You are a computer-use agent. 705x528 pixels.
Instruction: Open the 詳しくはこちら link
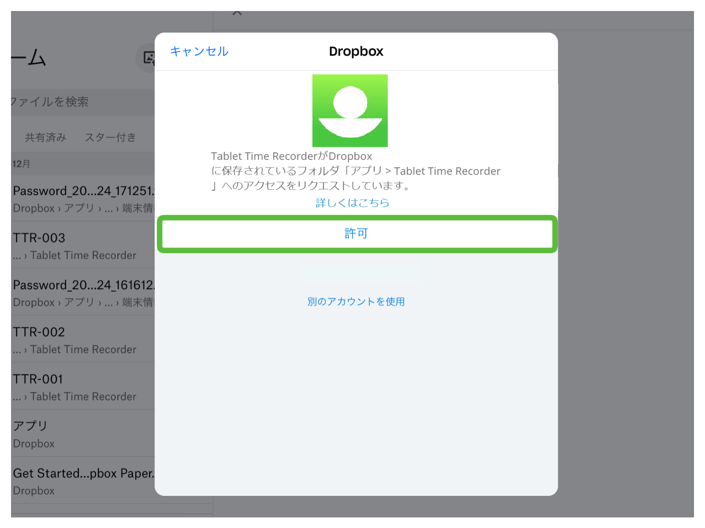(x=352, y=203)
